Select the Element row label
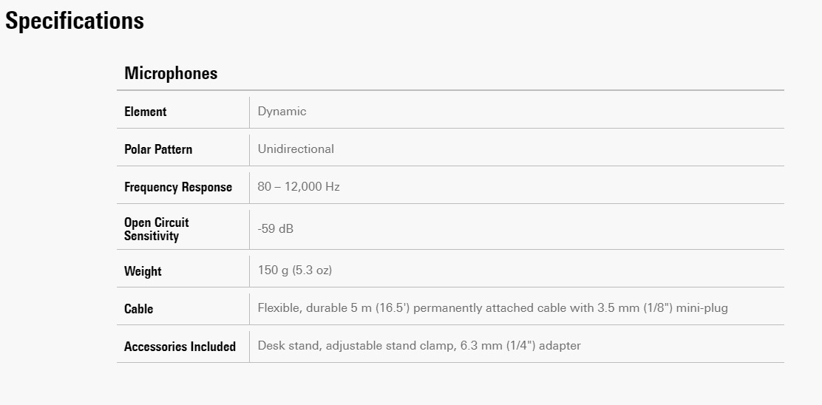Screen dimensions: 822x405 click(146, 112)
